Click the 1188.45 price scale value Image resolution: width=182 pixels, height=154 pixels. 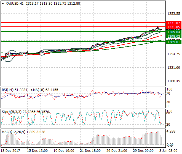[x=174, y=81]
